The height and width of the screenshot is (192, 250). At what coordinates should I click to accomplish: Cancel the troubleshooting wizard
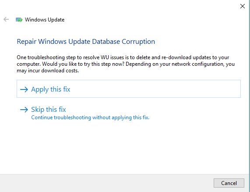point(229,183)
